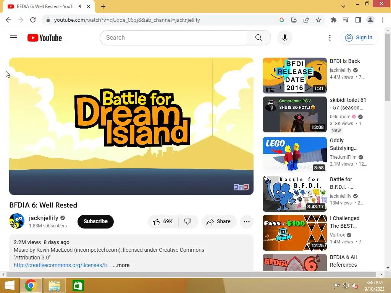The image size is (391, 293).
Task: Install app icon in address bar
Action: pyautogui.click(x=294, y=20)
